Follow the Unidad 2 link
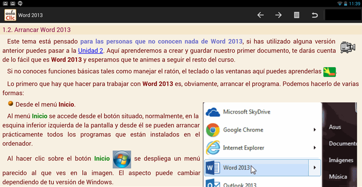 point(90,51)
